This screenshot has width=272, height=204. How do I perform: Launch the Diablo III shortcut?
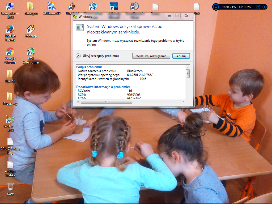point(72,8)
